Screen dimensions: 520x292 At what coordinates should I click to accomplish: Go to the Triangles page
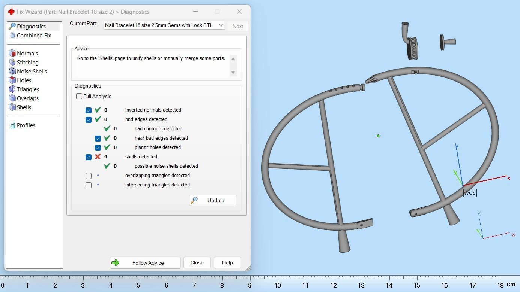pyautogui.click(x=28, y=89)
